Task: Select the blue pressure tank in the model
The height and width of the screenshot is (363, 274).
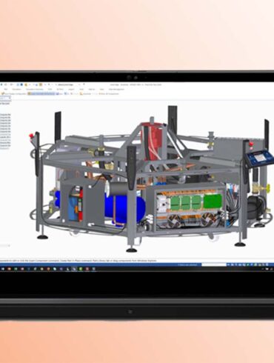Action: [x=124, y=209]
